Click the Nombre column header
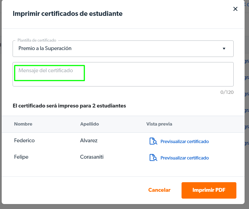The height and width of the screenshot is (209, 249). pos(23,124)
